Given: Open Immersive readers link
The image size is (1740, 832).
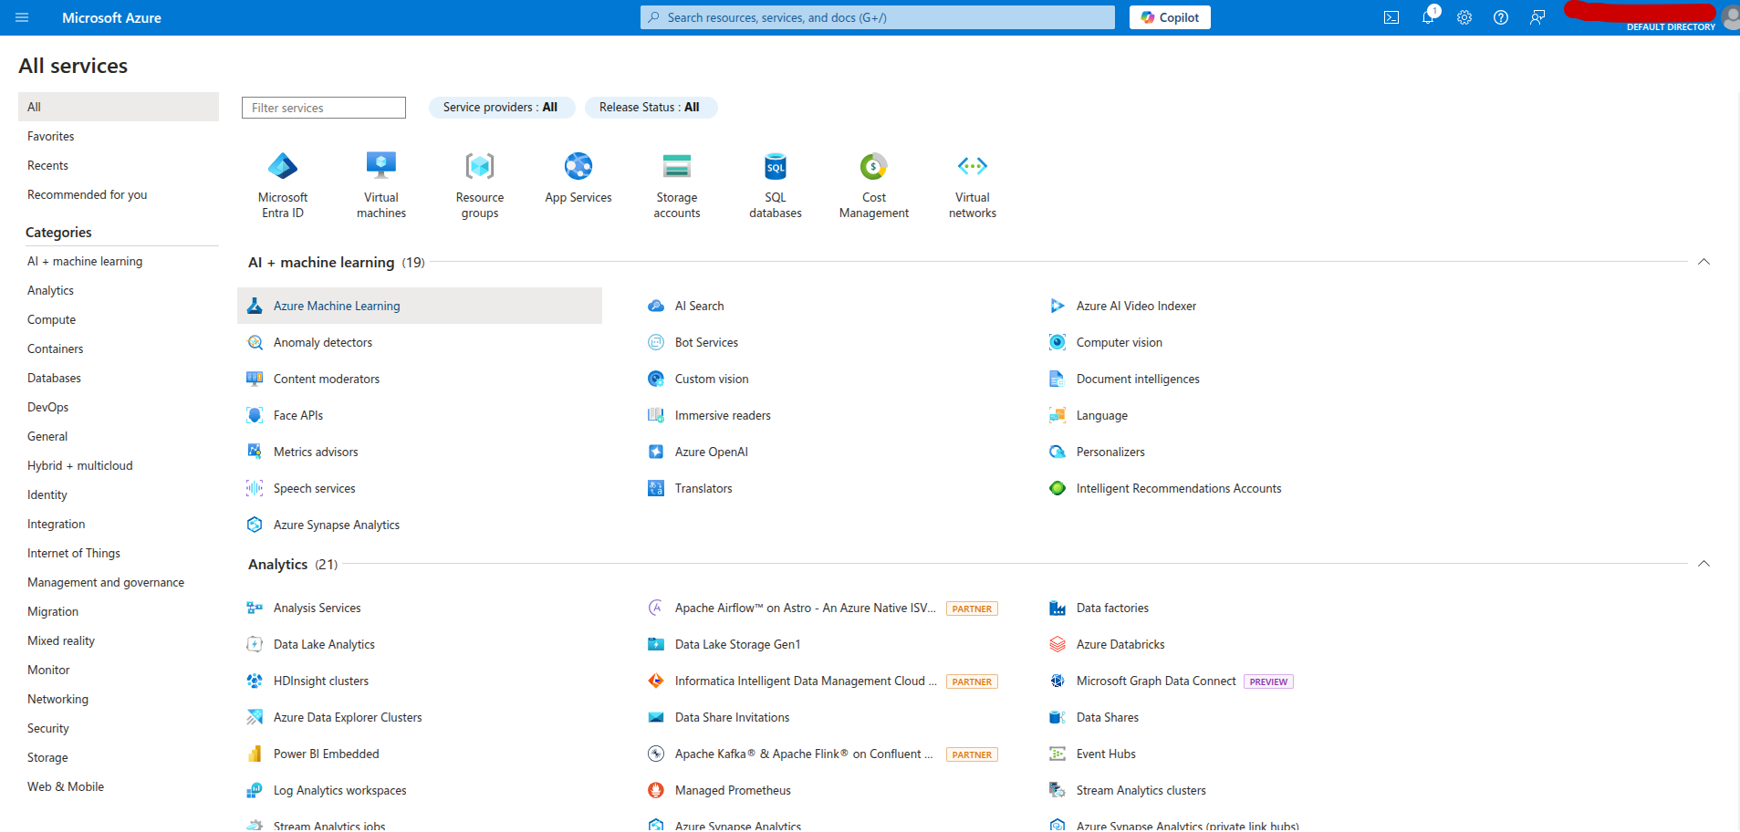Looking at the screenshot, I should (x=723, y=416).
